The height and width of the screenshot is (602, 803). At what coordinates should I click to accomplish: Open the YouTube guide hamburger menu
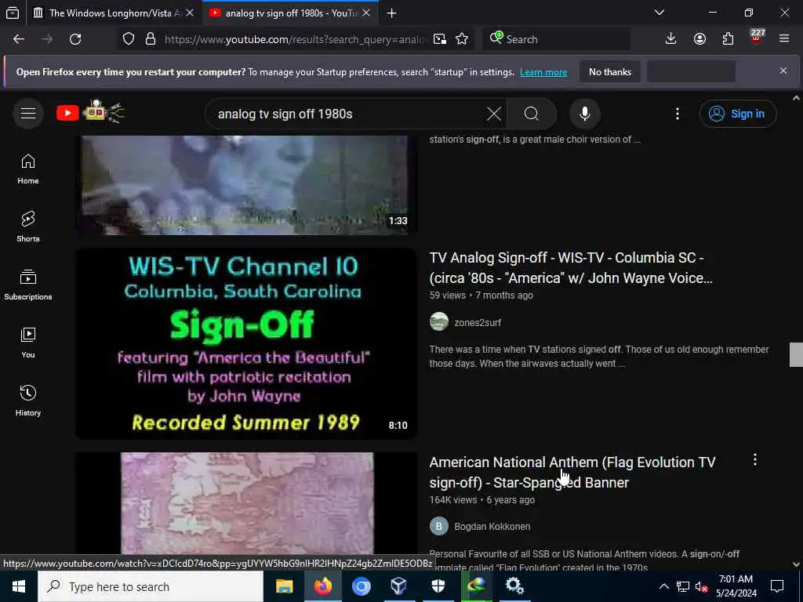pos(28,113)
